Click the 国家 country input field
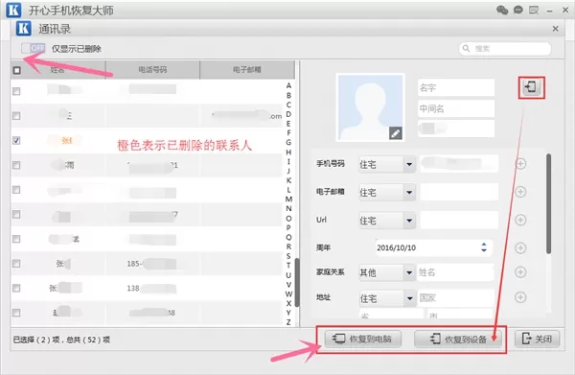Image resolution: width=575 pixels, height=375 pixels. (x=455, y=298)
